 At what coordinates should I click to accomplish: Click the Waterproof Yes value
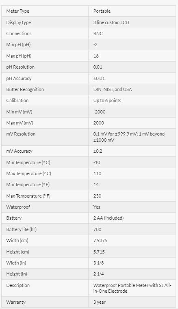pyautogui.click(x=97, y=207)
